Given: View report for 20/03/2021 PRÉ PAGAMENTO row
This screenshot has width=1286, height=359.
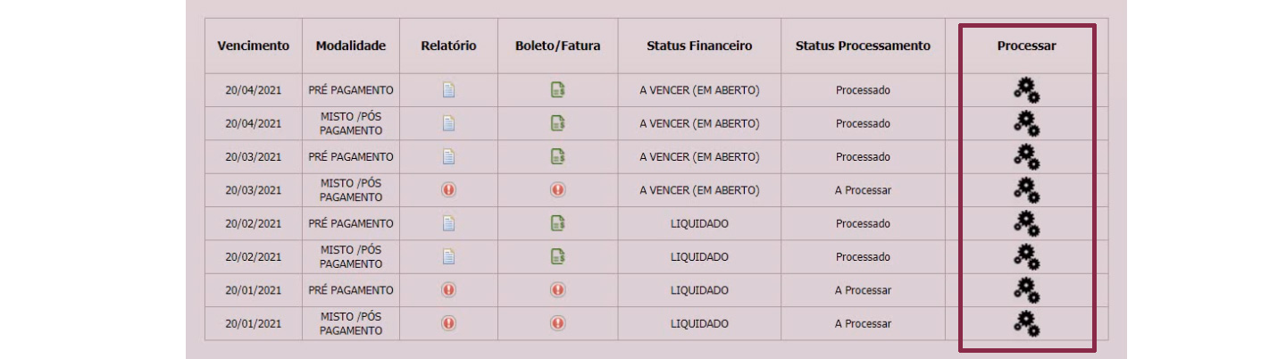Looking at the screenshot, I should (448, 156).
